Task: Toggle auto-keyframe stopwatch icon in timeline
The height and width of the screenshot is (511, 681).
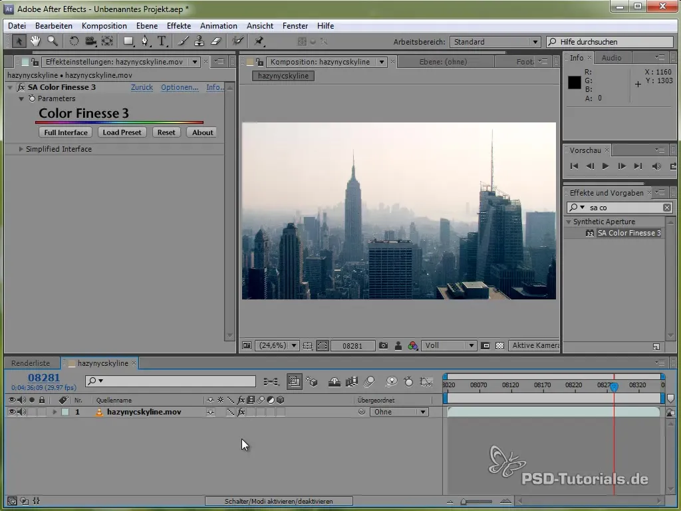Action: tap(408, 381)
